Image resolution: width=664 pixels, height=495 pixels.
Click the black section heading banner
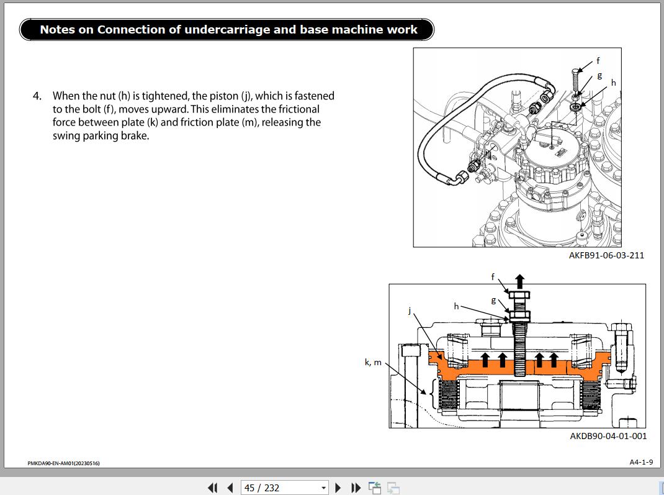click(x=228, y=29)
